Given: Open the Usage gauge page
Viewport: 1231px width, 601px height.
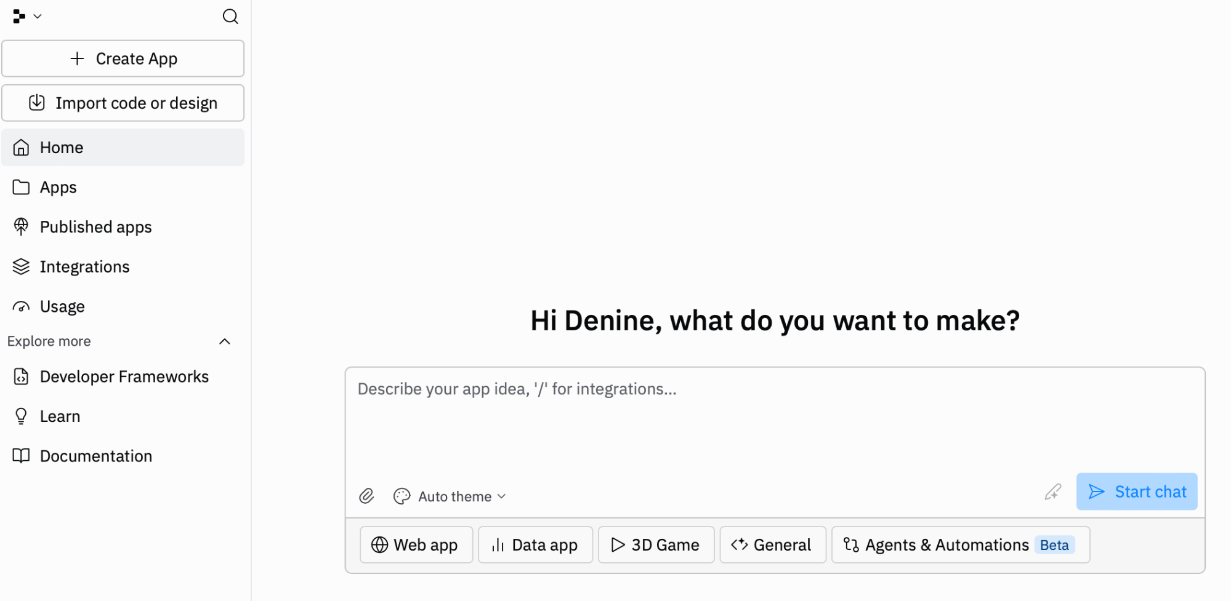Looking at the screenshot, I should click(x=62, y=306).
